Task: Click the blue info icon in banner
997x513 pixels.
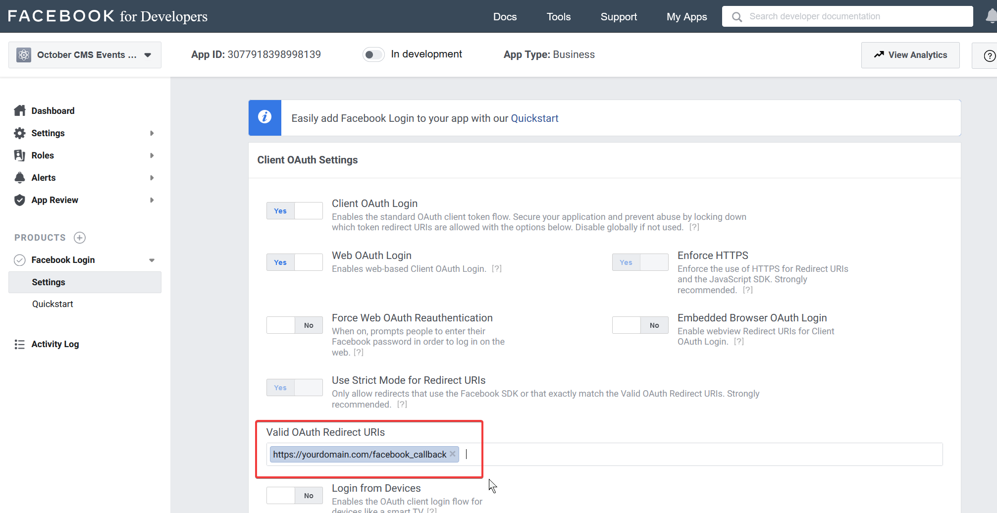Action: tap(265, 117)
